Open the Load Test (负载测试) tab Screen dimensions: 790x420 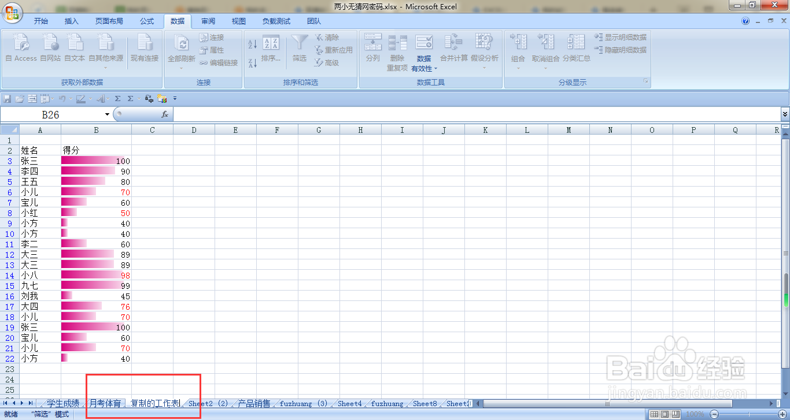click(276, 21)
